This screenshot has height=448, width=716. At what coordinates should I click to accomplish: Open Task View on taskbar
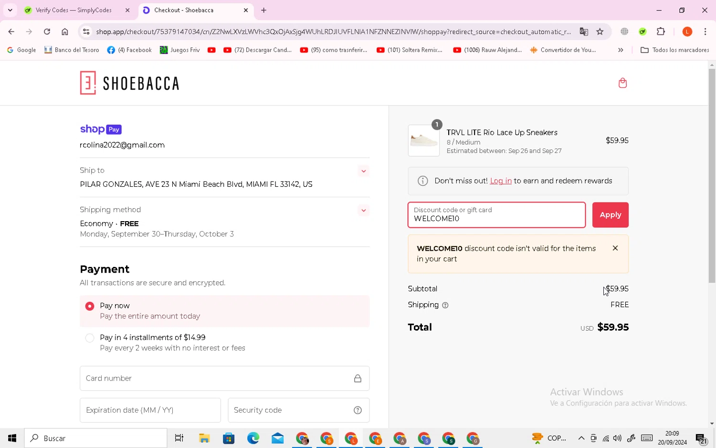point(179,438)
